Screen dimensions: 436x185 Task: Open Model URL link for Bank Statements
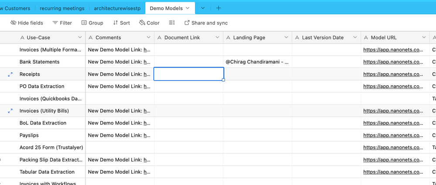pyautogui.click(x=393, y=62)
